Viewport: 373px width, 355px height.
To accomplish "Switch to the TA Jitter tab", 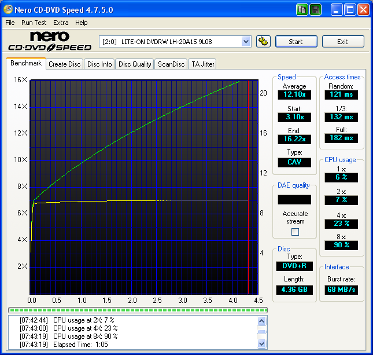I will [x=202, y=64].
